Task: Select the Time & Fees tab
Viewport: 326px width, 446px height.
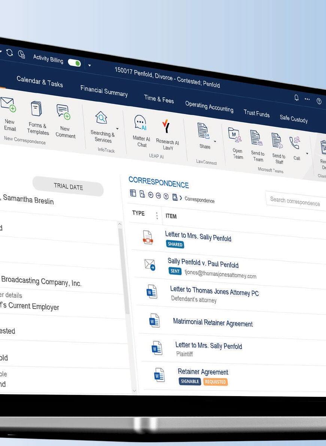Action: [159, 99]
